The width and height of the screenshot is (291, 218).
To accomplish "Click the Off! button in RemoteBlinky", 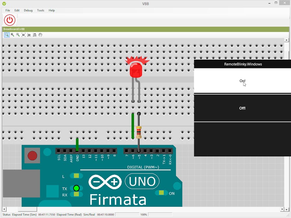I will click(x=242, y=108).
